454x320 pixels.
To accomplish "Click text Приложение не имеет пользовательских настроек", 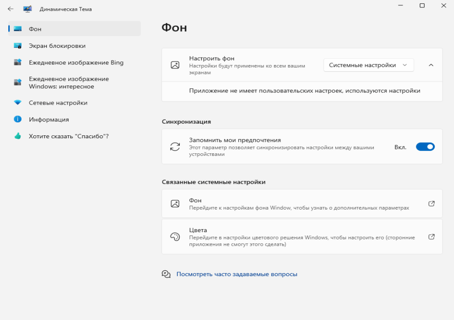I will click(x=265, y=90).
